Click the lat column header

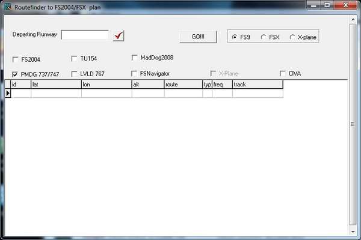[x=55, y=85]
